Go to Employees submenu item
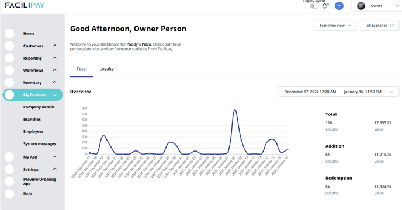Viewport: 402px width, 210px height. click(x=33, y=132)
